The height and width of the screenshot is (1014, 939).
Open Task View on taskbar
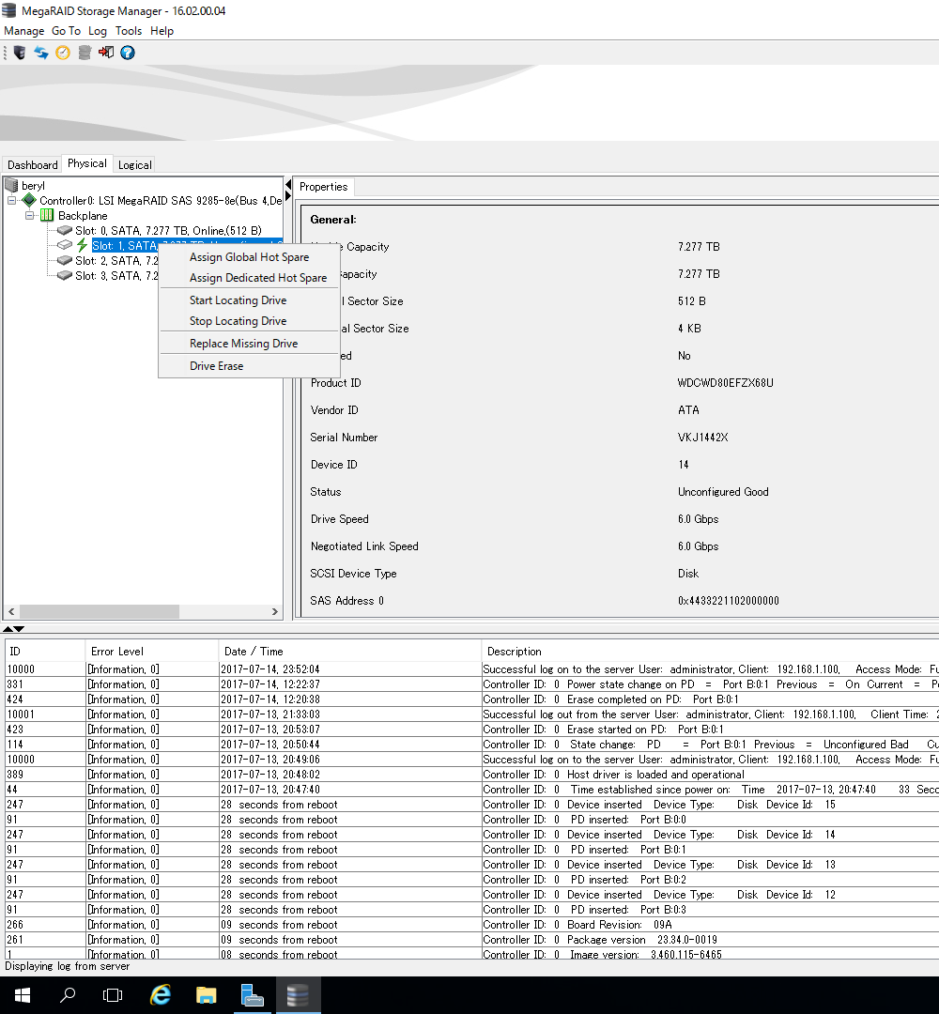coord(113,995)
